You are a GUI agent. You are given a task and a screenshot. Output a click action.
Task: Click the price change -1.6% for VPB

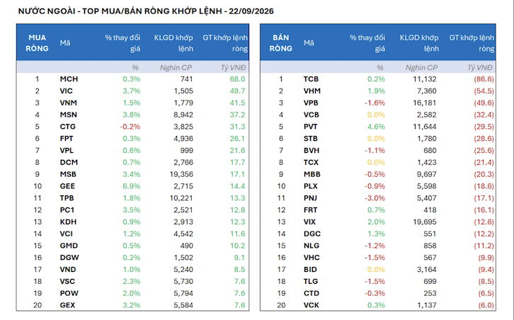tap(375, 103)
